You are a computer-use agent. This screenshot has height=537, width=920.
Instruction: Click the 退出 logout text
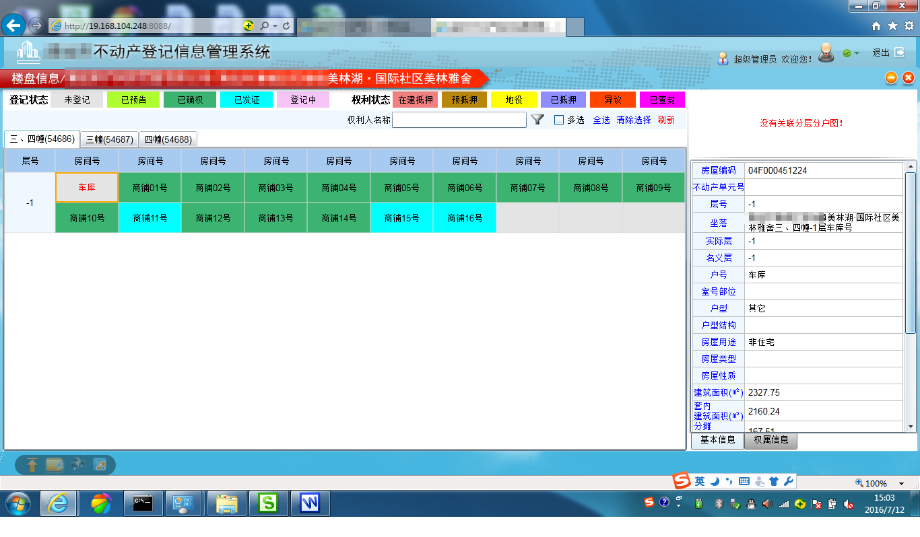tap(881, 52)
